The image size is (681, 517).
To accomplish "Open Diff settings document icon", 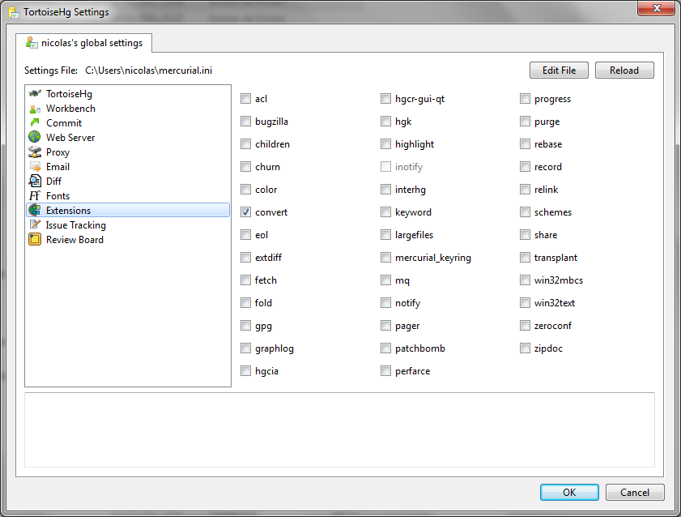I will pyautogui.click(x=35, y=182).
